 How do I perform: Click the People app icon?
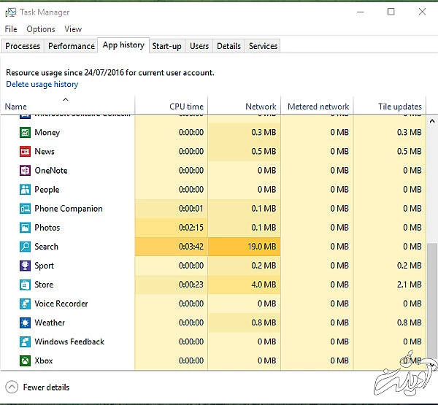[26, 190]
